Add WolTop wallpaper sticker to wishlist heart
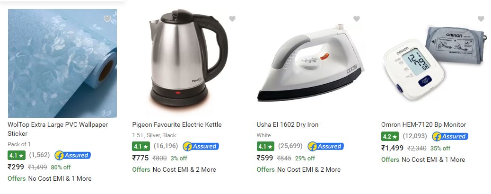 pyautogui.click(x=107, y=19)
